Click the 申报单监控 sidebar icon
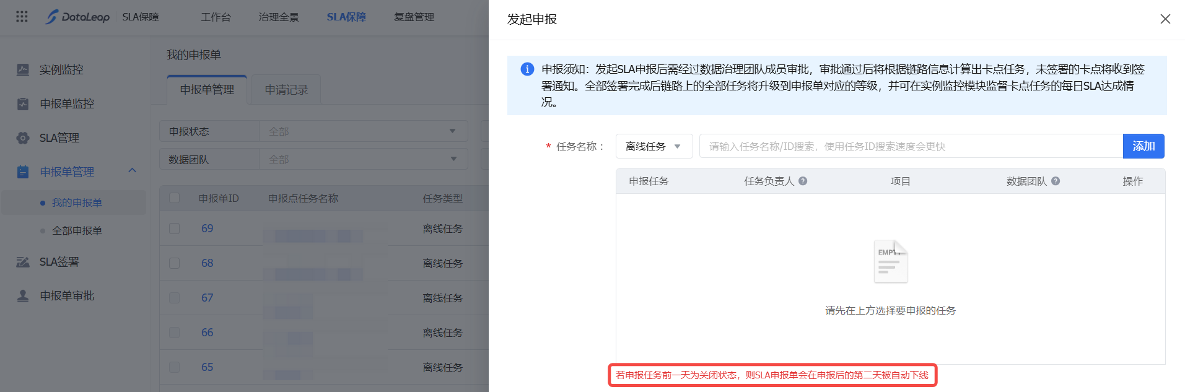 (23, 104)
